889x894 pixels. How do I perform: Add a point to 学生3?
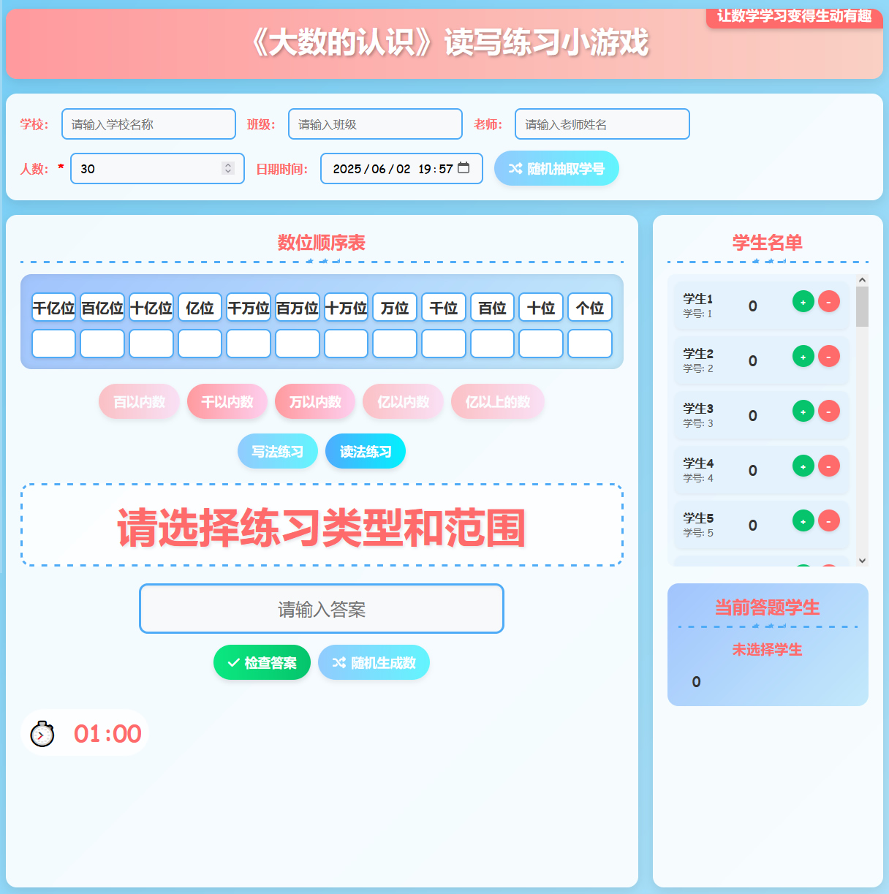coord(803,411)
